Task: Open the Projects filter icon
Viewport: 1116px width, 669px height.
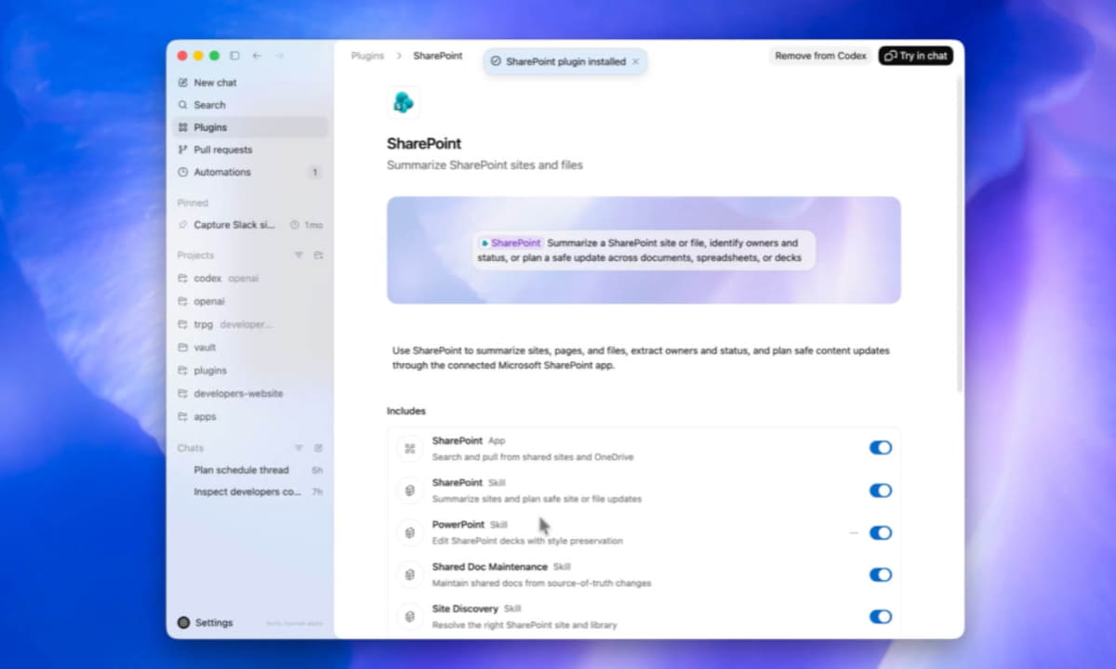Action: (x=299, y=255)
